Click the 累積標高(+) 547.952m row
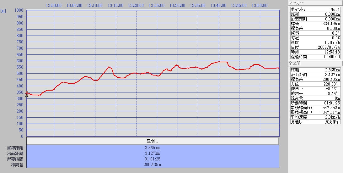The height and width of the screenshot is (173, 343). click(315, 108)
